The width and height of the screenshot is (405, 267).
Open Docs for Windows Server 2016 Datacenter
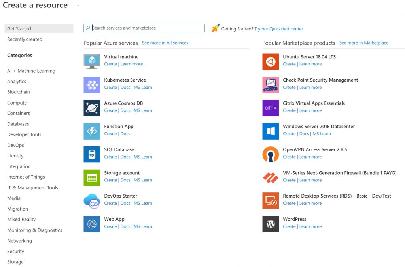pyautogui.click(x=304, y=134)
